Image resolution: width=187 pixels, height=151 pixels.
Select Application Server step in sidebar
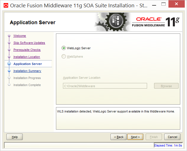(28, 64)
